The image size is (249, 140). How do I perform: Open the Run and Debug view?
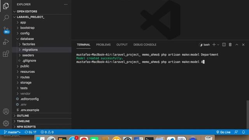tap(6, 42)
